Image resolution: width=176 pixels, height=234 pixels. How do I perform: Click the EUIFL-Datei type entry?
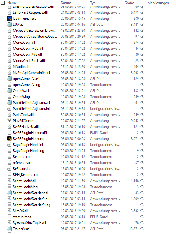click(99, 133)
